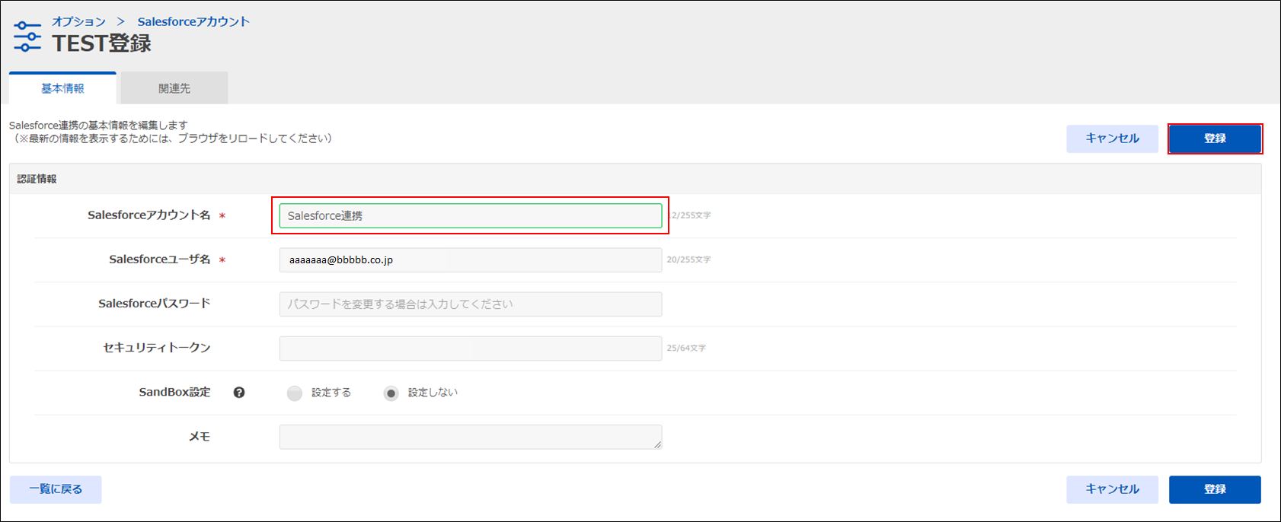1281x522 pixels.
Task: Select the 設定しない SandBox radio button
Action: tap(391, 393)
